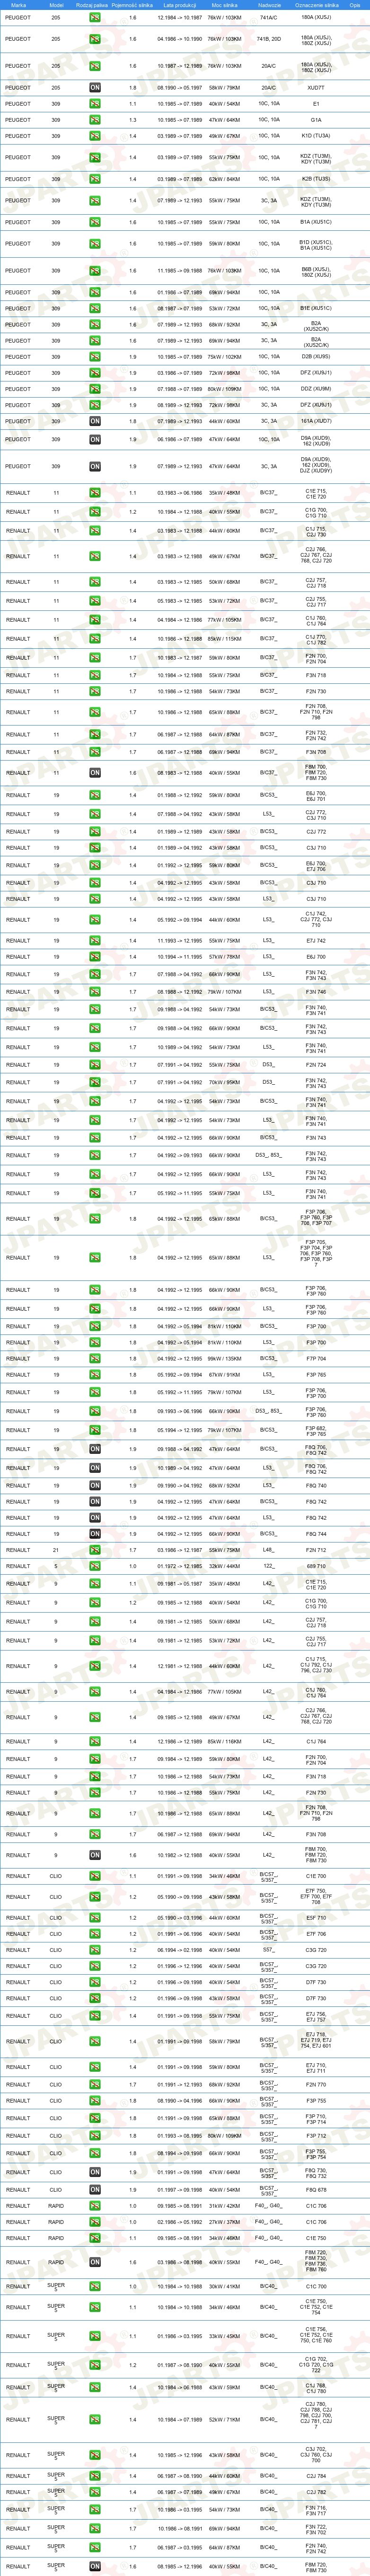Click diesel ON icon in 161A (XUD7) row
The image size is (370, 2576).
(95, 421)
